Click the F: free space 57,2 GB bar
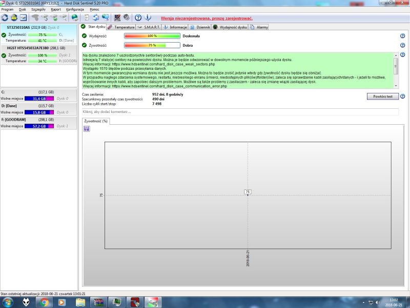Image resolution: width=410 pixels, height=308 pixels. click(39, 126)
